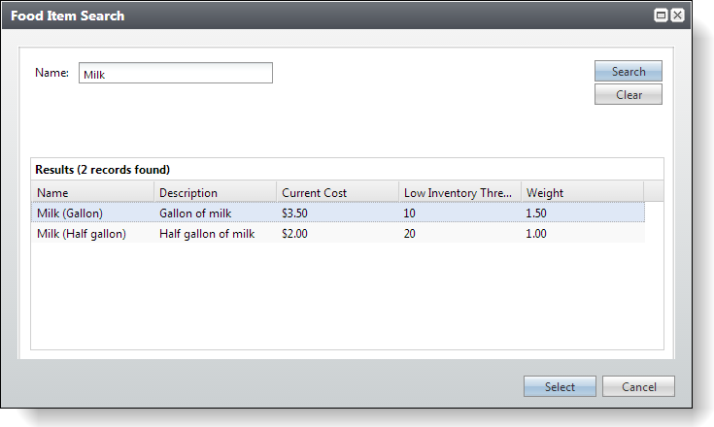Click the threshold value 20

click(x=409, y=233)
